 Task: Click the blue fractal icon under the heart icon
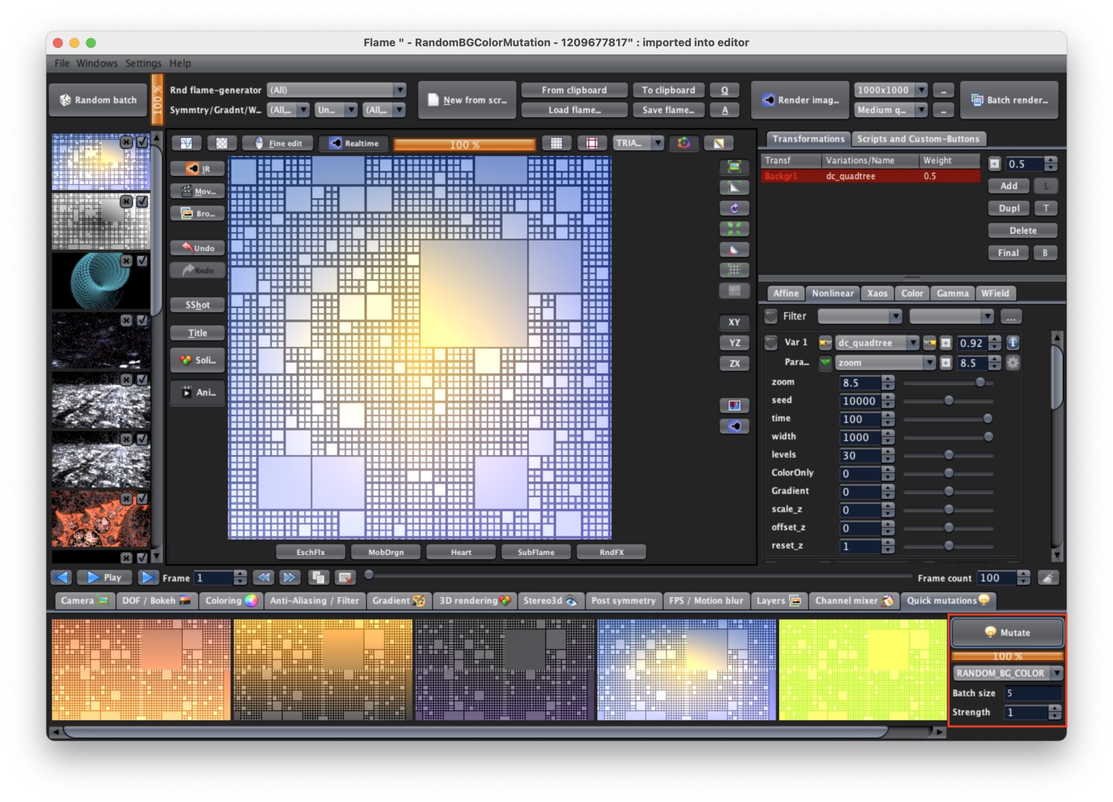click(x=734, y=426)
